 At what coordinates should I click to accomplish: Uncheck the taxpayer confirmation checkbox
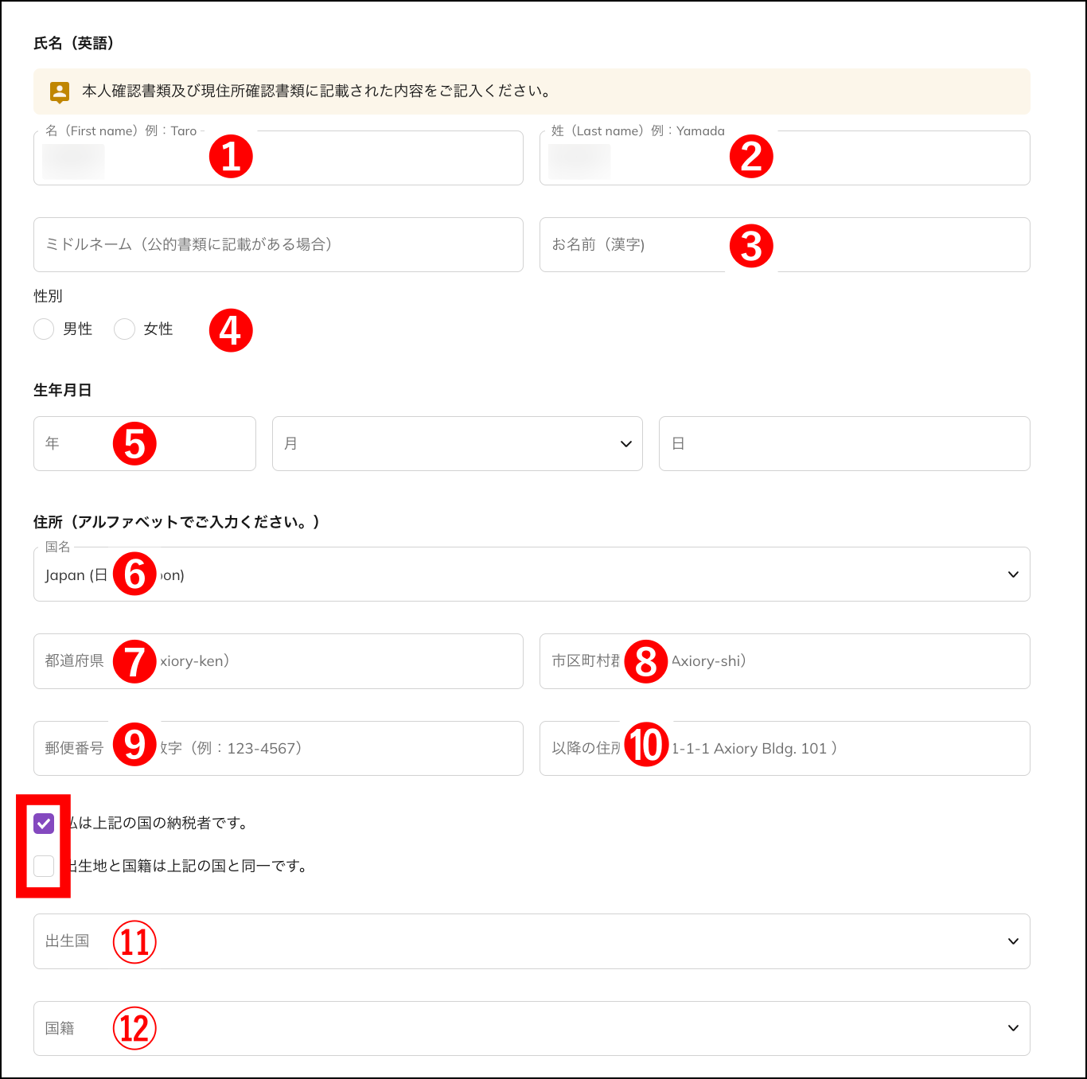(44, 824)
